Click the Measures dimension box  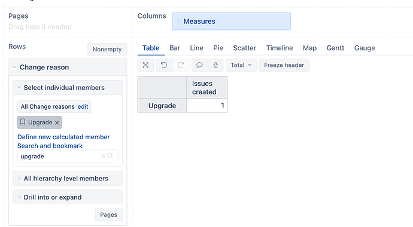[232, 22]
